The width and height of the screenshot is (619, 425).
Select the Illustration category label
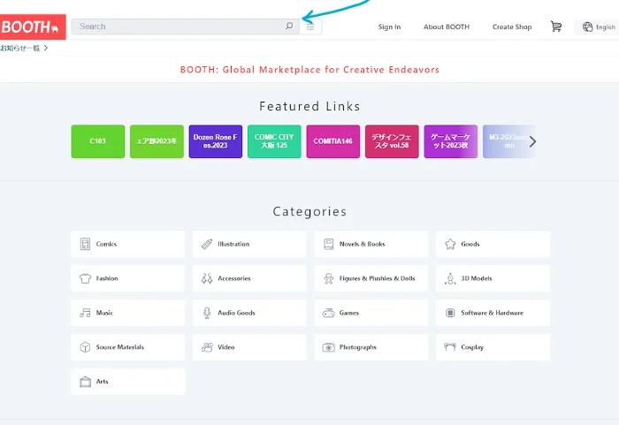233,244
